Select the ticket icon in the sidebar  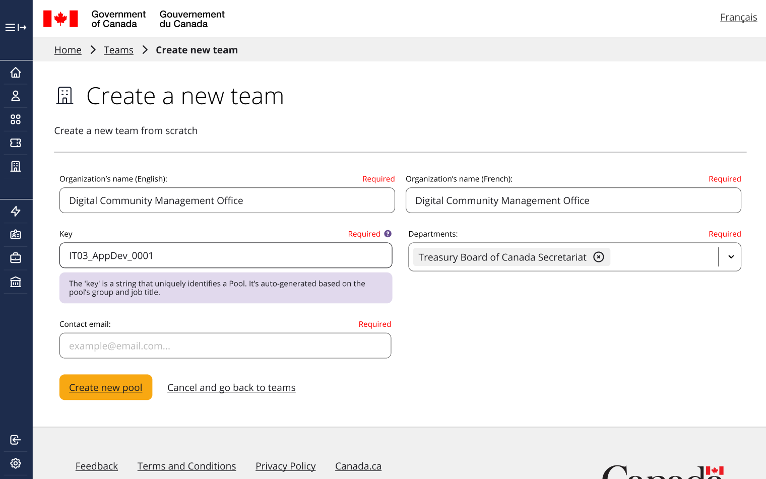tap(16, 143)
